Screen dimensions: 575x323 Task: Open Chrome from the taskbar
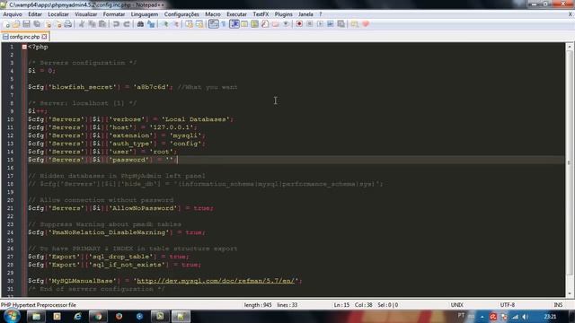(x=98, y=317)
